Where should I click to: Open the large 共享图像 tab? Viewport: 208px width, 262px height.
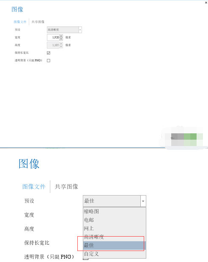tap(66, 187)
